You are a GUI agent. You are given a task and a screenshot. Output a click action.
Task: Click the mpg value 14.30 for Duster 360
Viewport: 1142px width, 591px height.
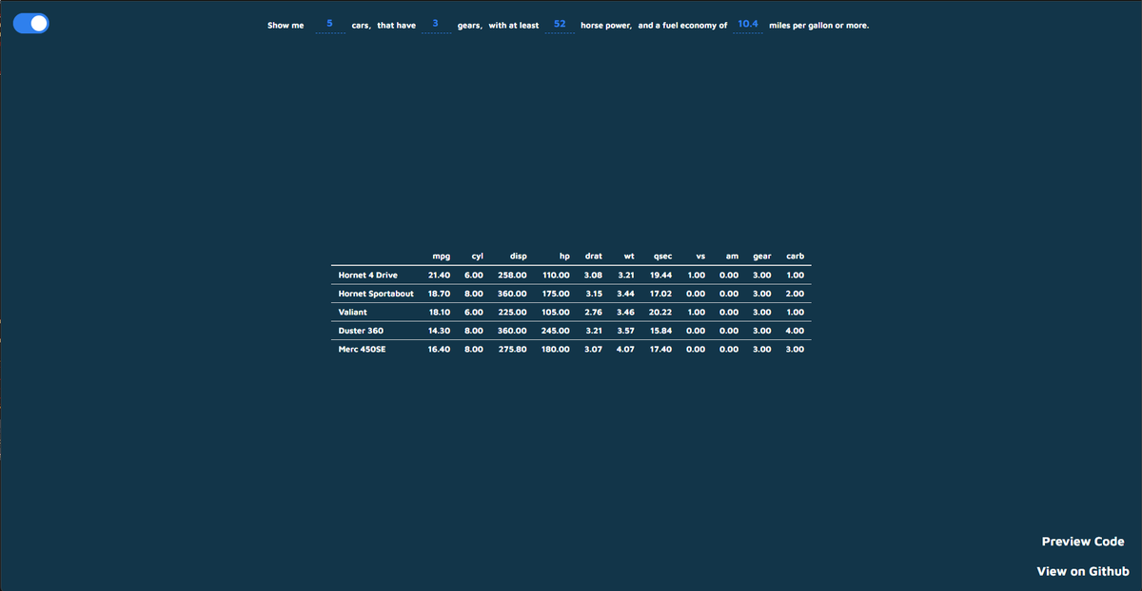pyautogui.click(x=440, y=331)
